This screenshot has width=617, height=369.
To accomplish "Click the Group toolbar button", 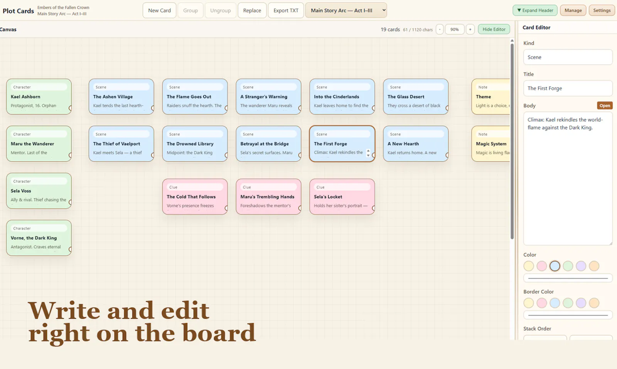I will coord(190,10).
